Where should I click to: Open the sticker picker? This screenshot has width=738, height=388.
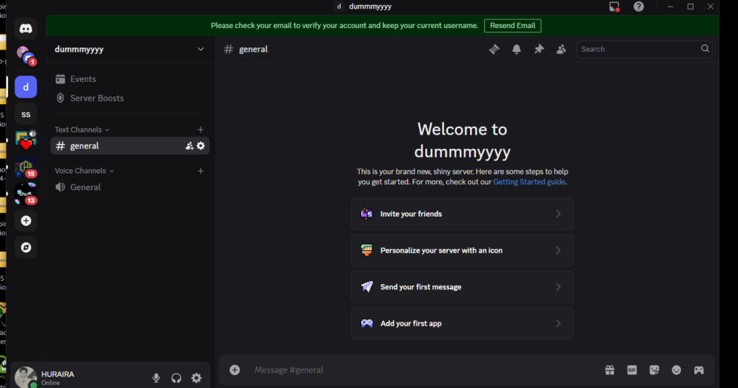[654, 370]
